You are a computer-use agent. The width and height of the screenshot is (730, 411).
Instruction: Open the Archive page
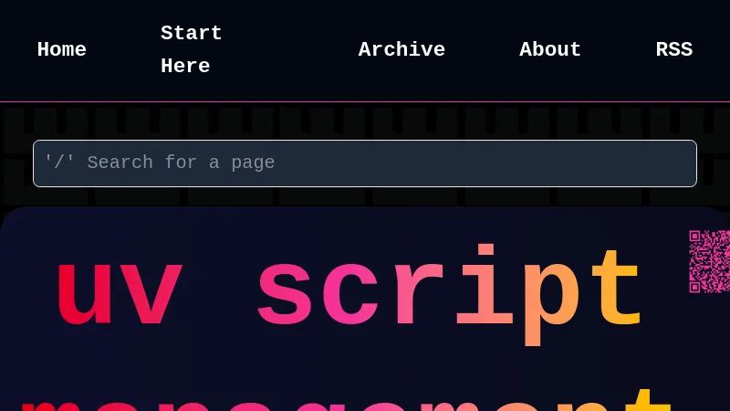pyautogui.click(x=401, y=50)
